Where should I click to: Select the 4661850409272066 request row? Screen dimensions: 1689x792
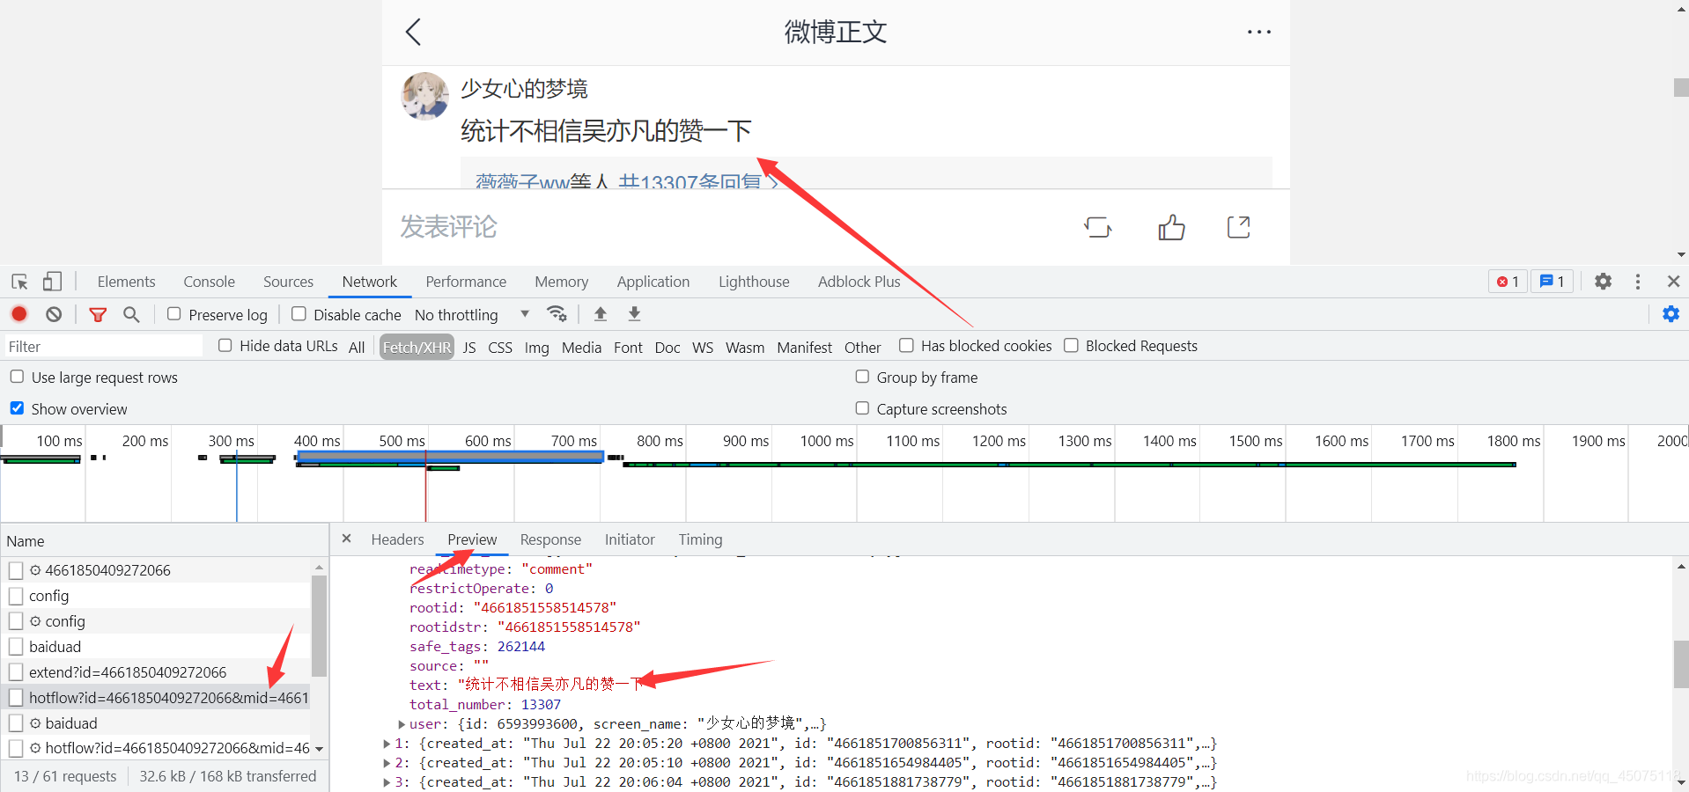click(156, 569)
